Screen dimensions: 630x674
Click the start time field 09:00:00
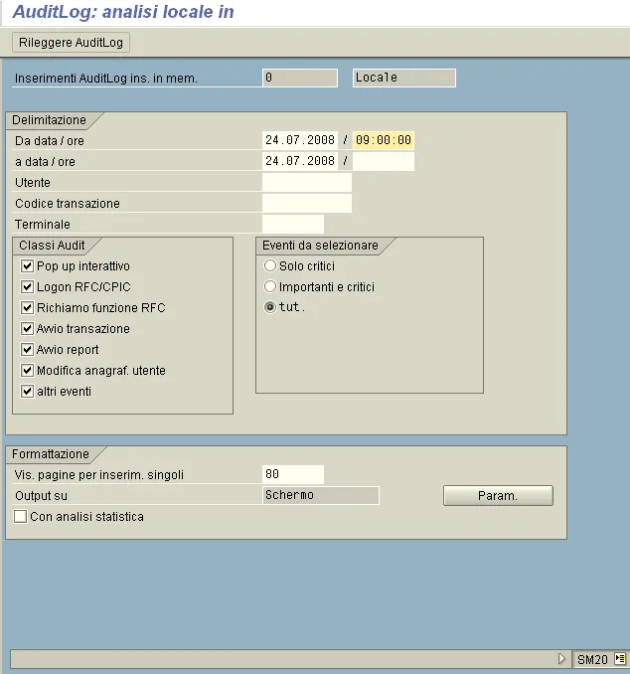[384, 140]
